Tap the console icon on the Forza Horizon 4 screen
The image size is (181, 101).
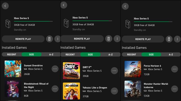[128, 24]
